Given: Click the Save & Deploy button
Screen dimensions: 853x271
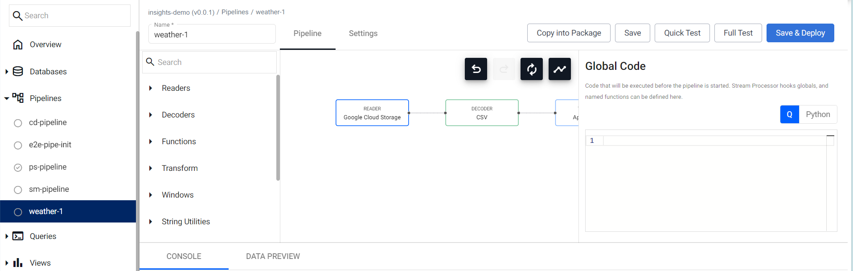Looking at the screenshot, I should tap(800, 32).
